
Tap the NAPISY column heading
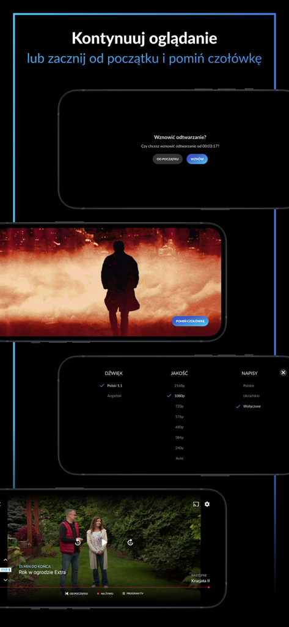(x=249, y=373)
